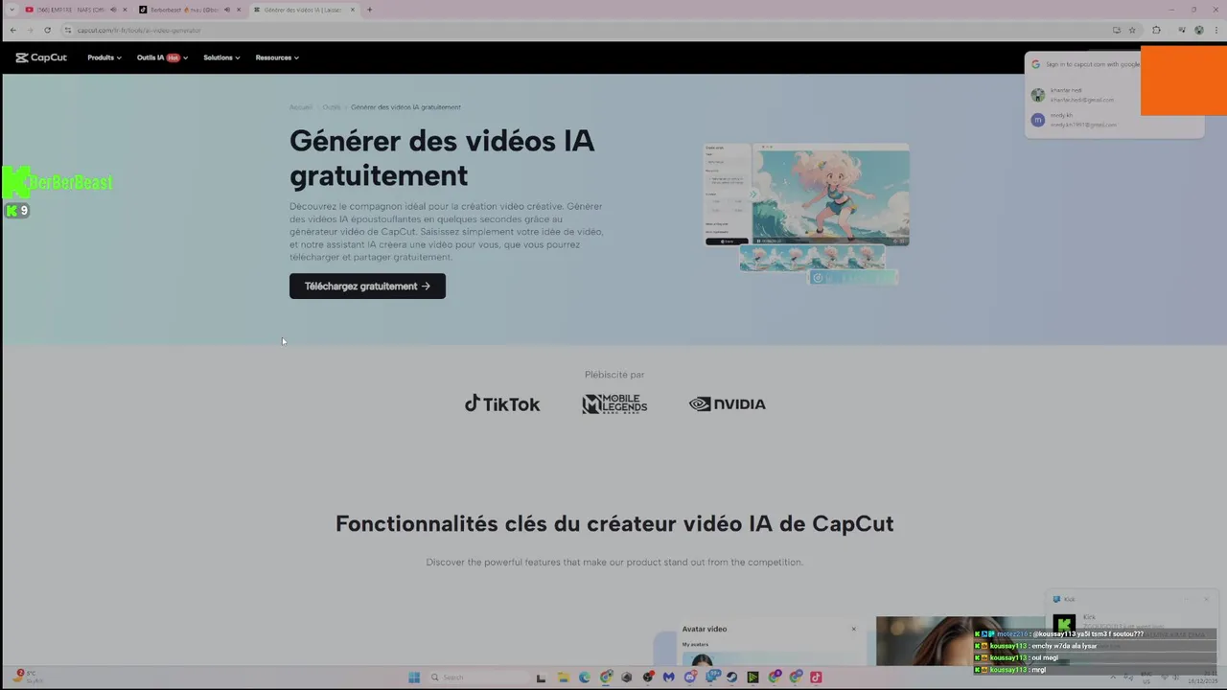Click the Téléchargez gratuitement button
The height and width of the screenshot is (690, 1227).
pyautogui.click(x=367, y=286)
